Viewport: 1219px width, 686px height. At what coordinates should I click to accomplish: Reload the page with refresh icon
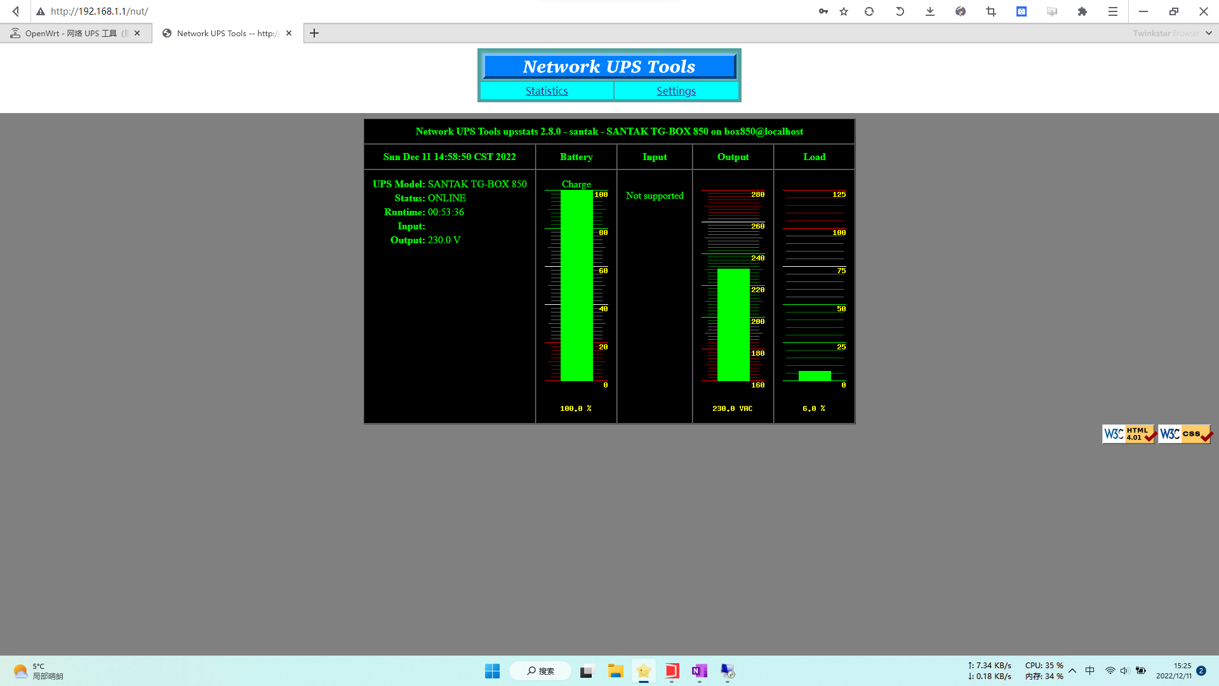coord(869,11)
